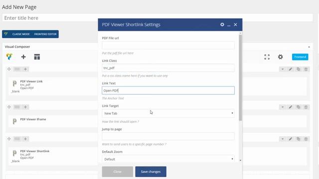319x179 pixels.
Task: Open the Default Zoom dropdown
Action: [168, 159]
